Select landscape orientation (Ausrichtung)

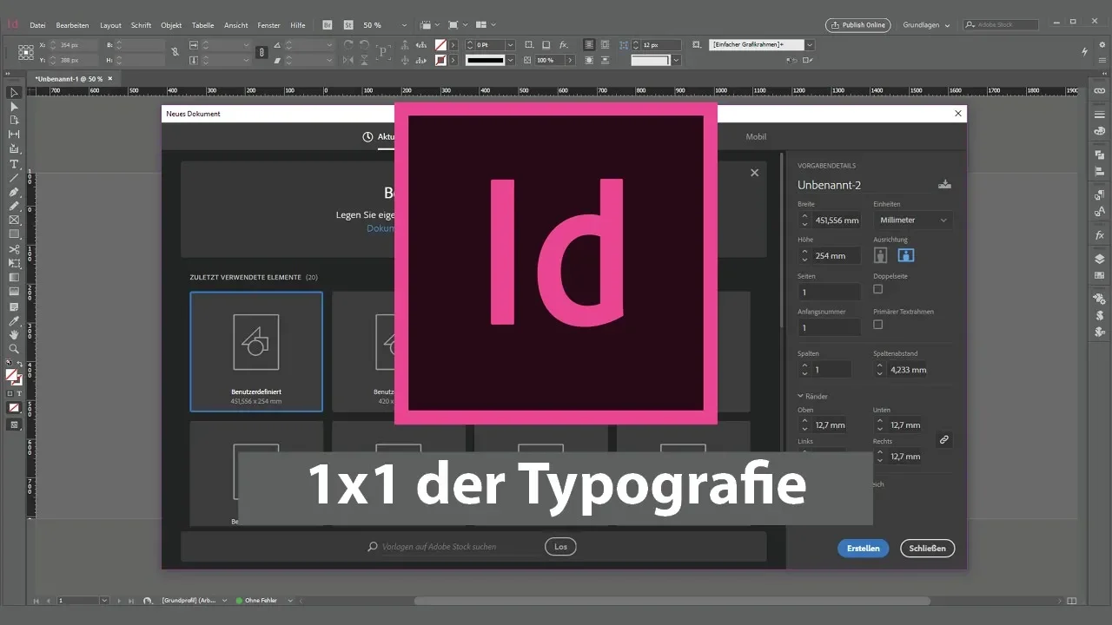[905, 255]
